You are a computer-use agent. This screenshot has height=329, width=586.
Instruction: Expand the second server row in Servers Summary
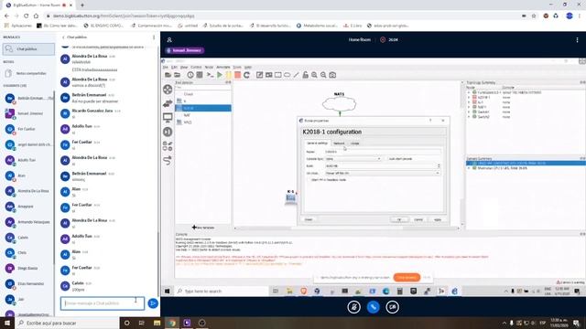coord(469,168)
